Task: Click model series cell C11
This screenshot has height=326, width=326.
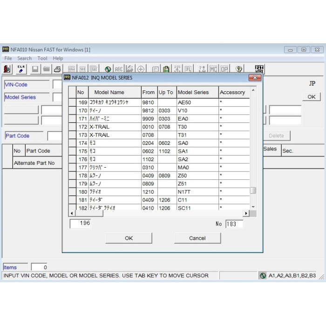Action: pos(197,200)
